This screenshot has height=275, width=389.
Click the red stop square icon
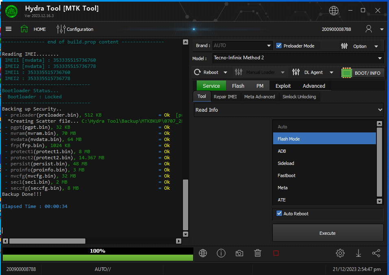click(276, 253)
